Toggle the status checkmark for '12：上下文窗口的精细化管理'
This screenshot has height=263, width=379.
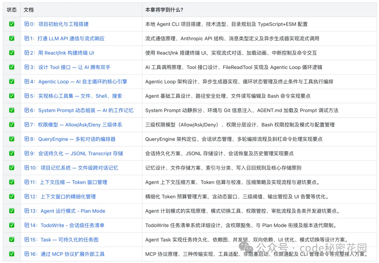(x=12, y=196)
